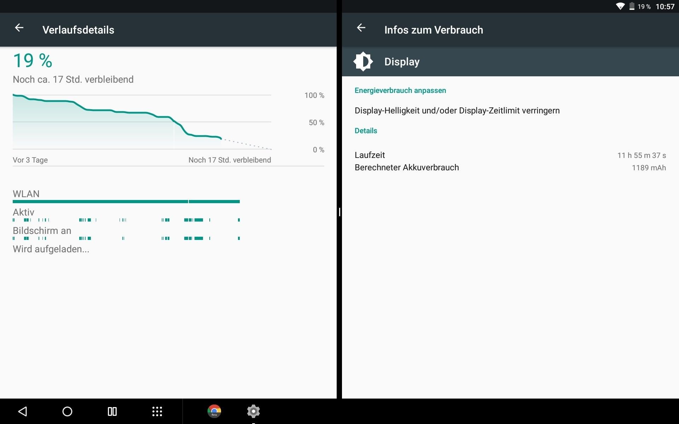Select Berechneter Akkuverbrauch label
679x424 pixels.
point(407,167)
